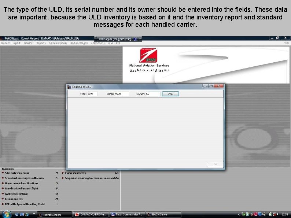Click FFR with Special Handling Code warning
Viewport: 291px width, 218px height.
(x=25, y=204)
